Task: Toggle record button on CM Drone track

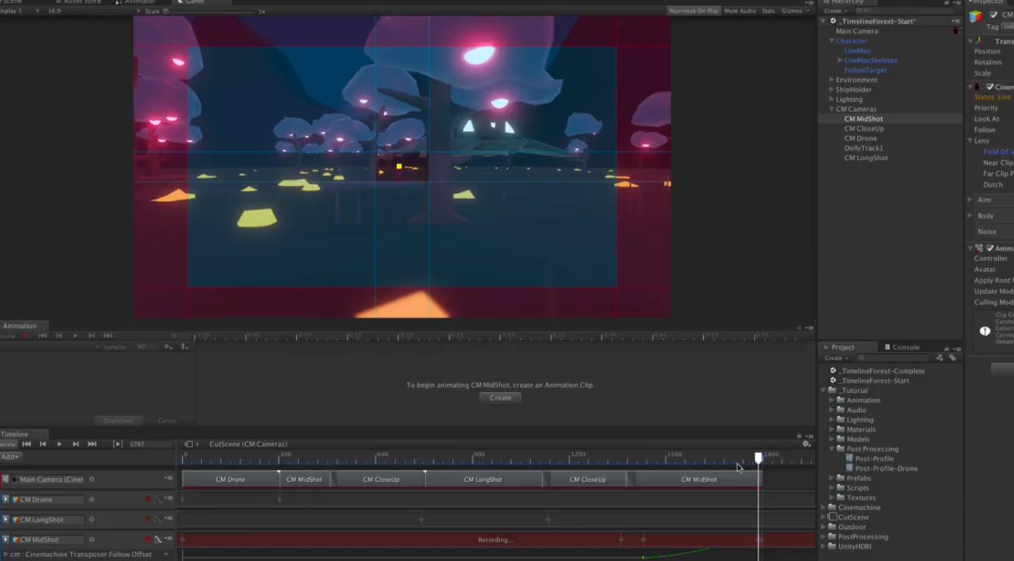Action: (147, 499)
